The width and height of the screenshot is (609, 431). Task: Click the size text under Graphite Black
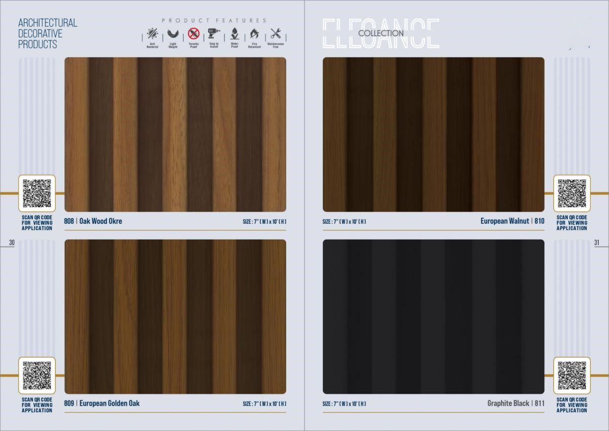(345, 404)
